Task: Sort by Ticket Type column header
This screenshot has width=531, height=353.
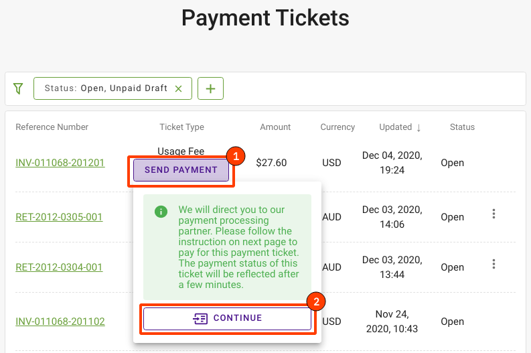Action: 182,127
